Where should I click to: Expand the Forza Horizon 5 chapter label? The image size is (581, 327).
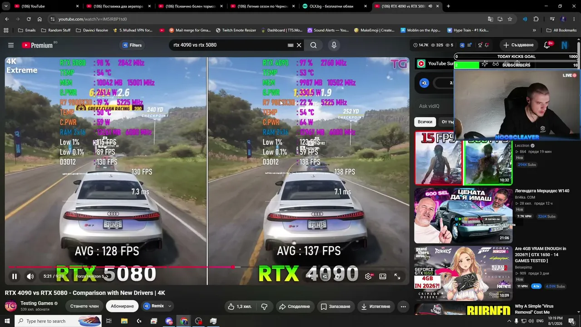point(92,276)
